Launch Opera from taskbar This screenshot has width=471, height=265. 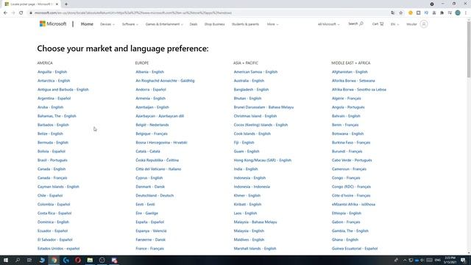pos(78,260)
